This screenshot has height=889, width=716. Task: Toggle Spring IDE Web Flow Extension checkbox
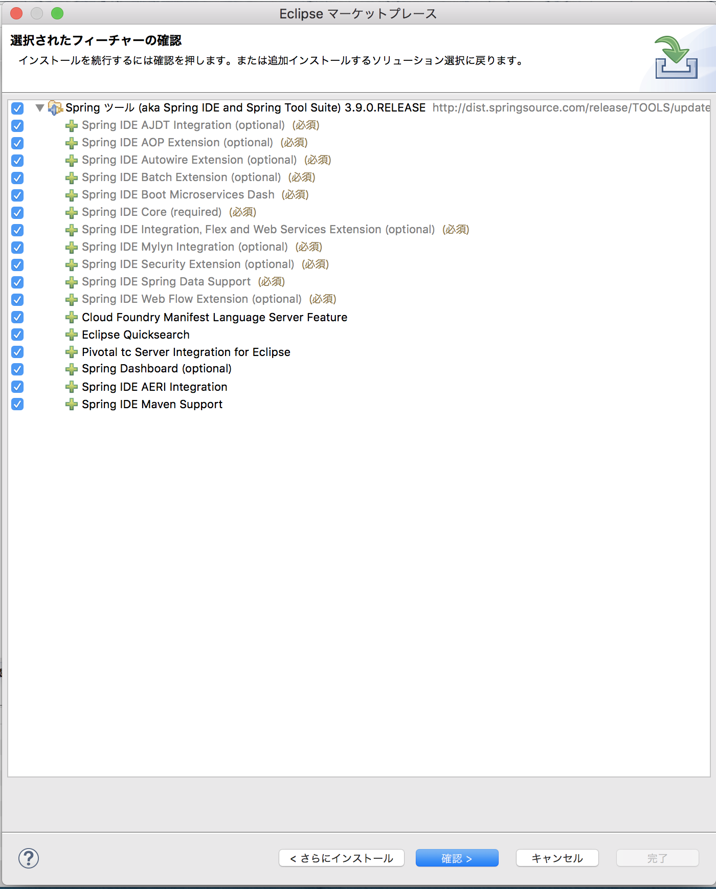tap(17, 299)
